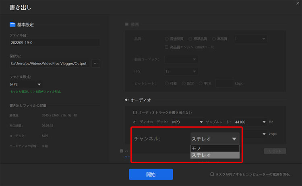Select 高品質 quality radio button
302x186 pixels.
pos(214,39)
